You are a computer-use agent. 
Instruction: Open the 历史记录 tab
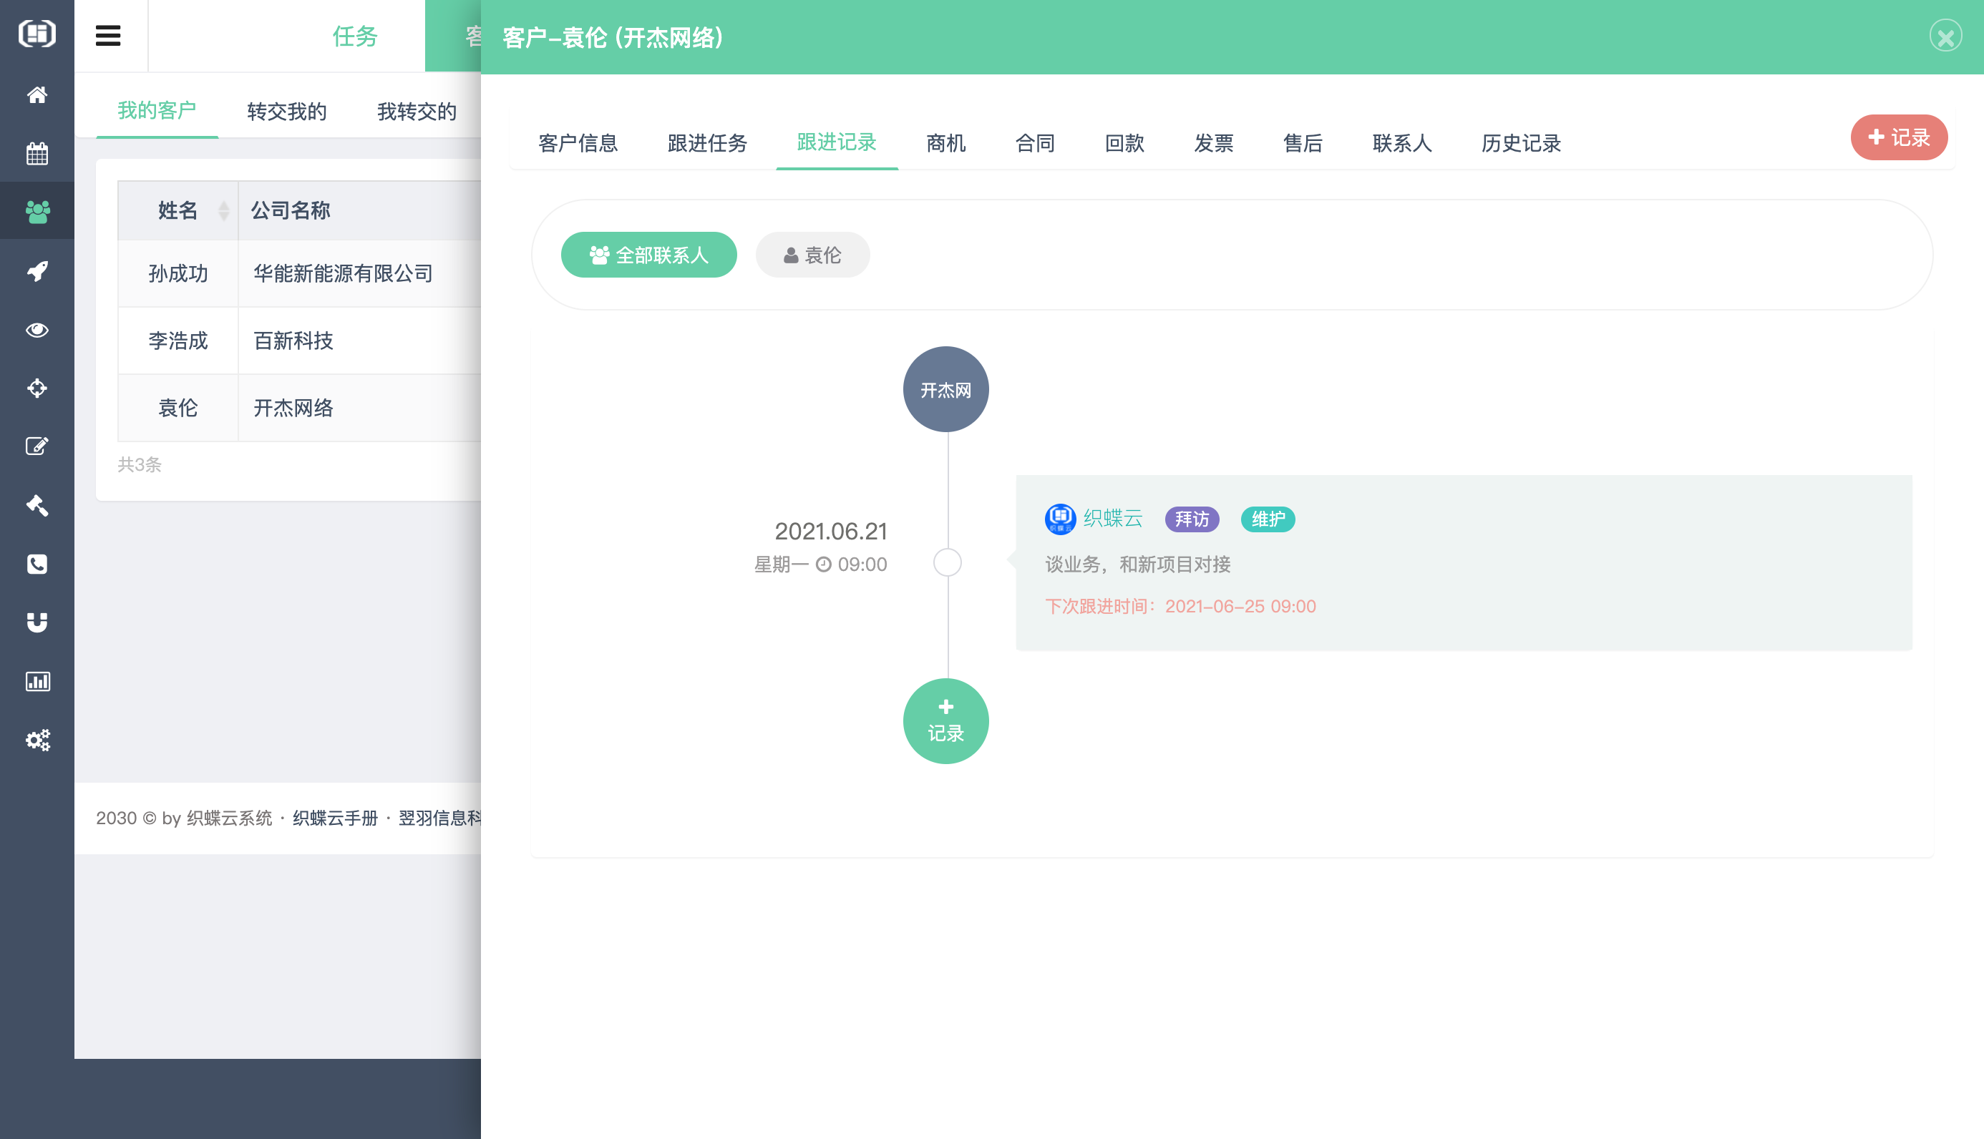coord(1519,143)
